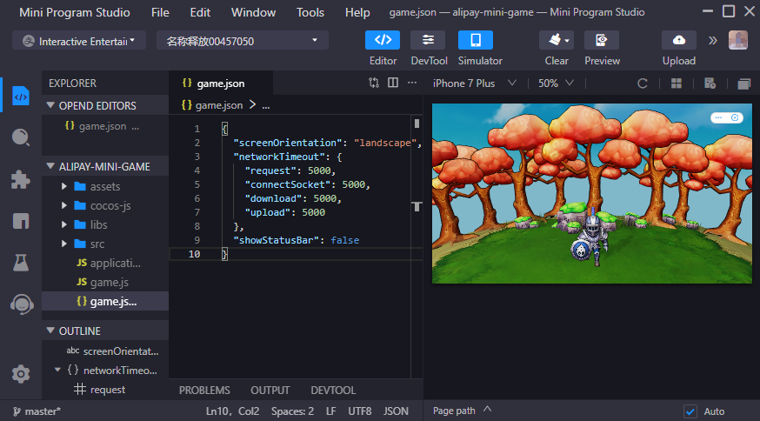Split the editor with the layout icon

click(x=393, y=84)
